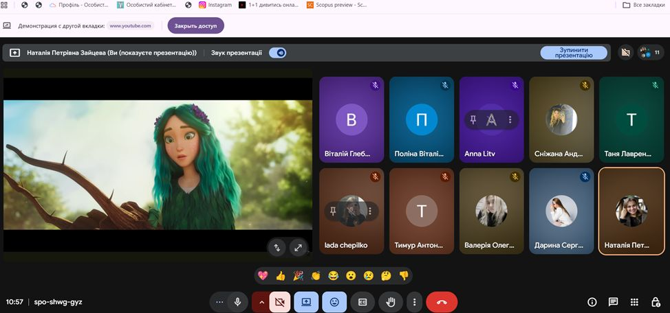Select Наталія Пет... participant tile
Viewport: 670px width, 313px height.
tap(631, 211)
